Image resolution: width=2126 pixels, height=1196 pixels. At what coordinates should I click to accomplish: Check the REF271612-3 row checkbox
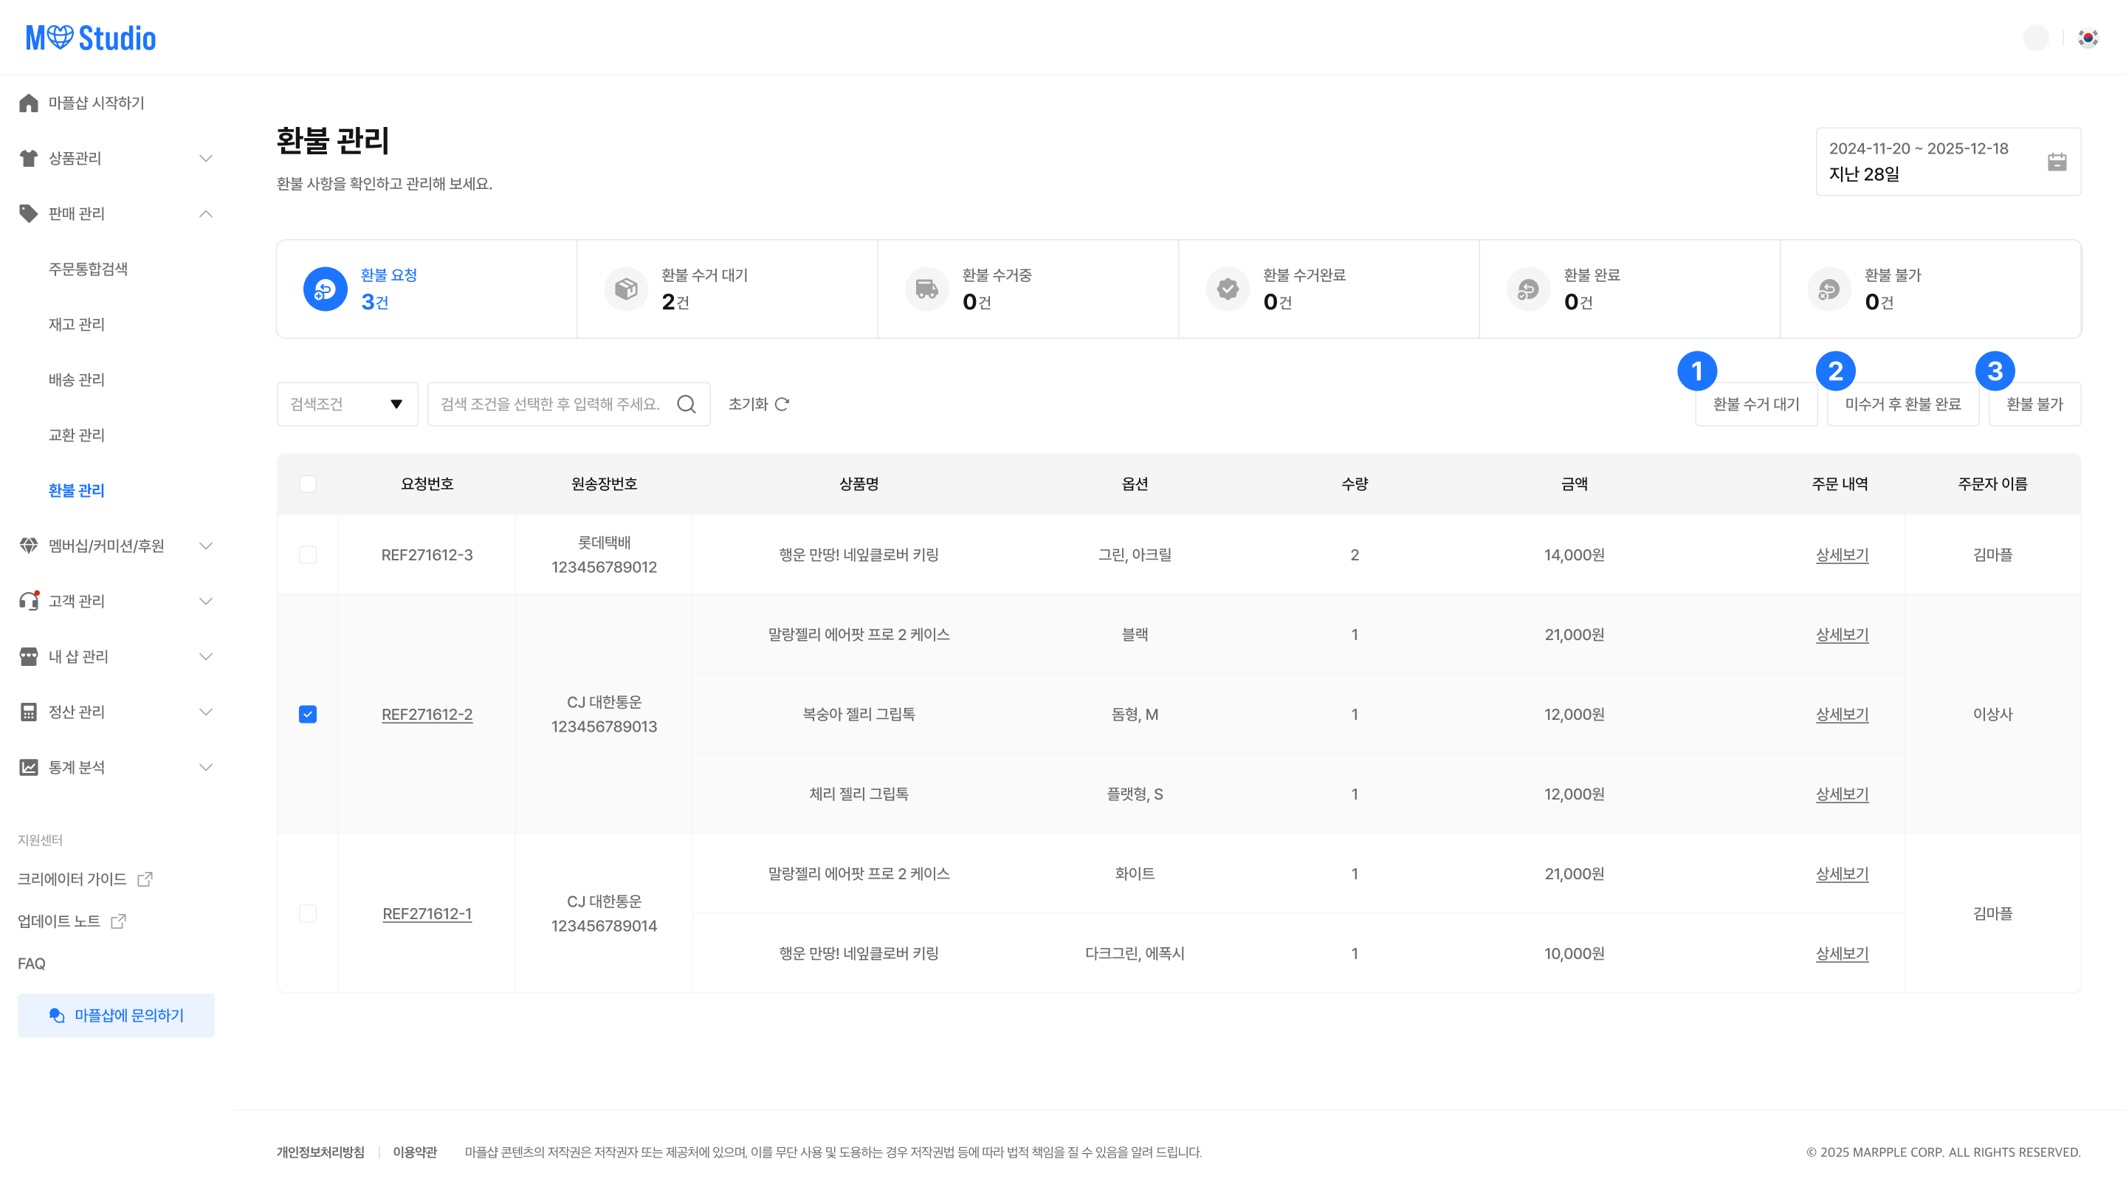(308, 555)
